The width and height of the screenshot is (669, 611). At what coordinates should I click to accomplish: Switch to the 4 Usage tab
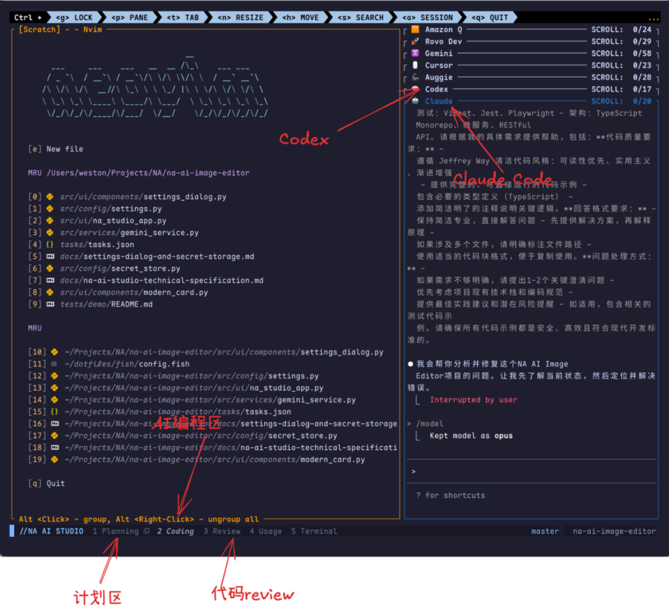pos(266,531)
